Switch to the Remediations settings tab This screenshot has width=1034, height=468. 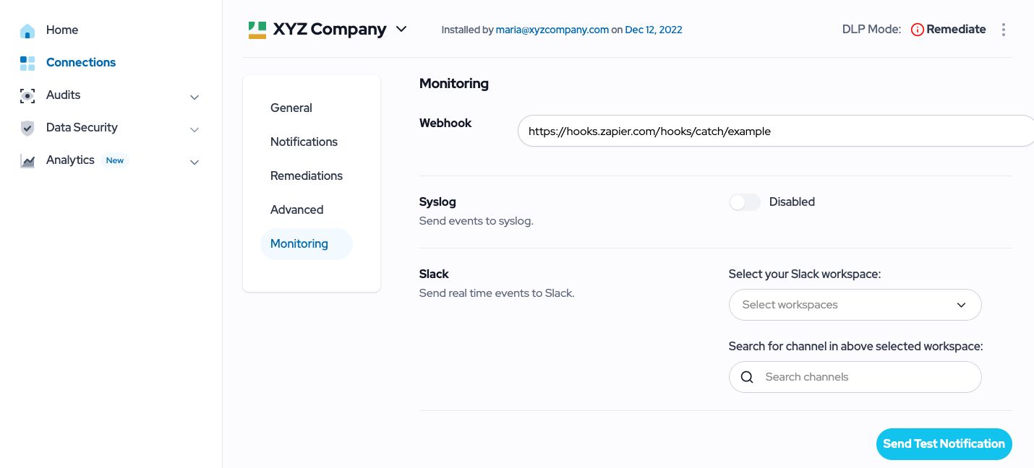click(x=307, y=175)
